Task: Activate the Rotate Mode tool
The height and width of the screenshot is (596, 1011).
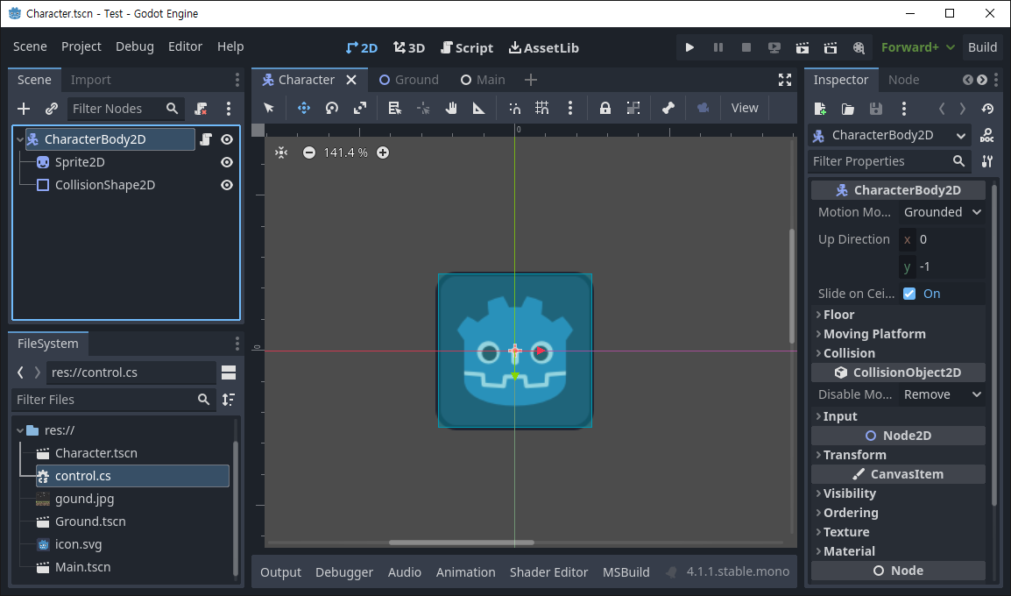Action: tap(332, 109)
